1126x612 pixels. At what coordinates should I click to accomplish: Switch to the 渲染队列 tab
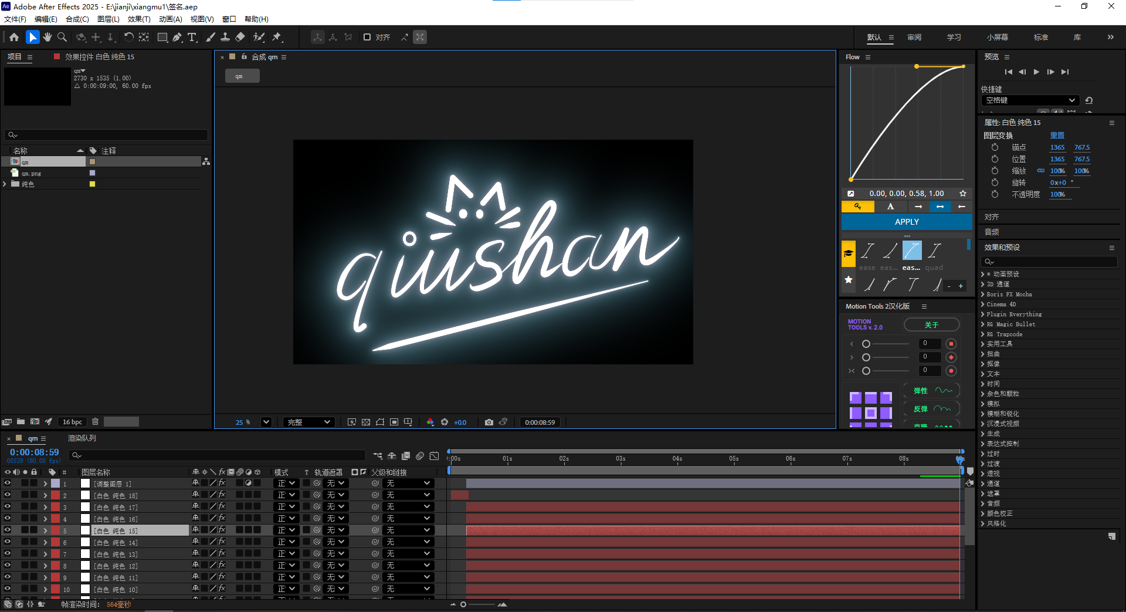pos(82,438)
